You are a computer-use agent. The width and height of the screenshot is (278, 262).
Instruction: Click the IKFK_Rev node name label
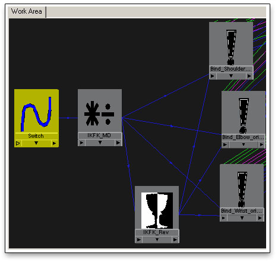[156, 232]
